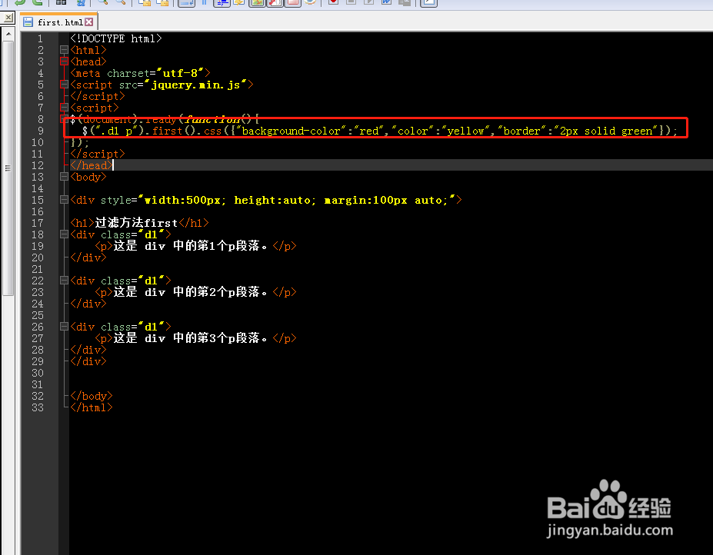Collapse the <body> fold marker on line 13
The height and width of the screenshot is (555, 713).
[x=64, y=177]
